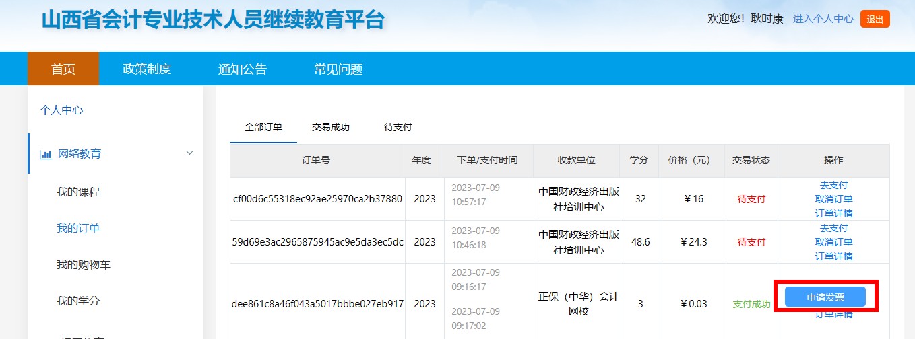Click 去支付 for the ¥16 order
The height and width of the screenshot is (339, 915).
[833, 185]
